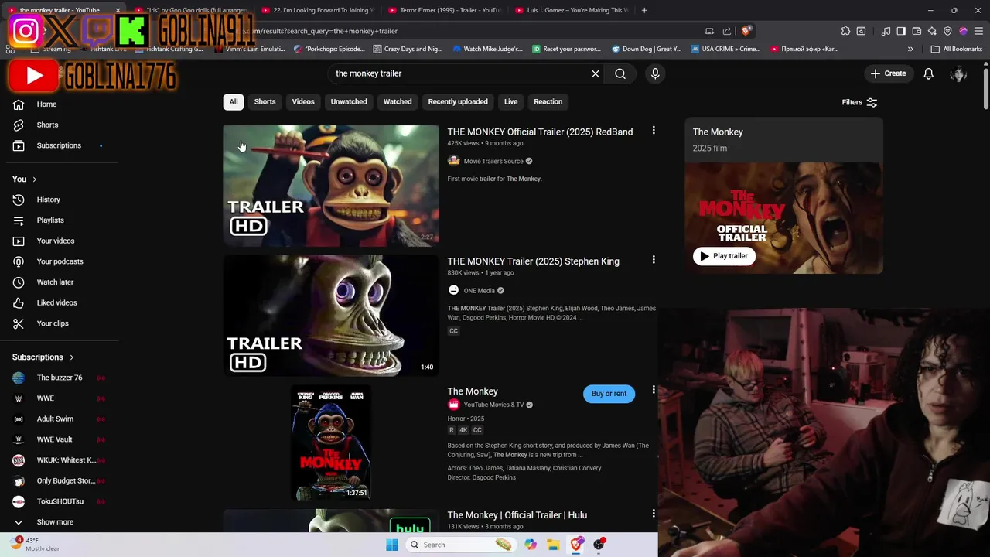Filter results by Videos chip
This screenshot has height=557, width=990.
303,101
